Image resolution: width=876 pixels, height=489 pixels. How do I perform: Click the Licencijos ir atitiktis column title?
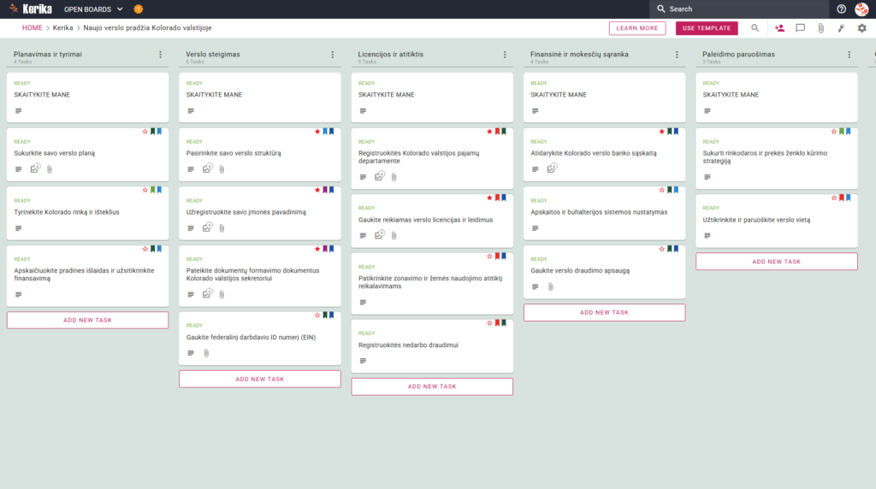[390, 54]
